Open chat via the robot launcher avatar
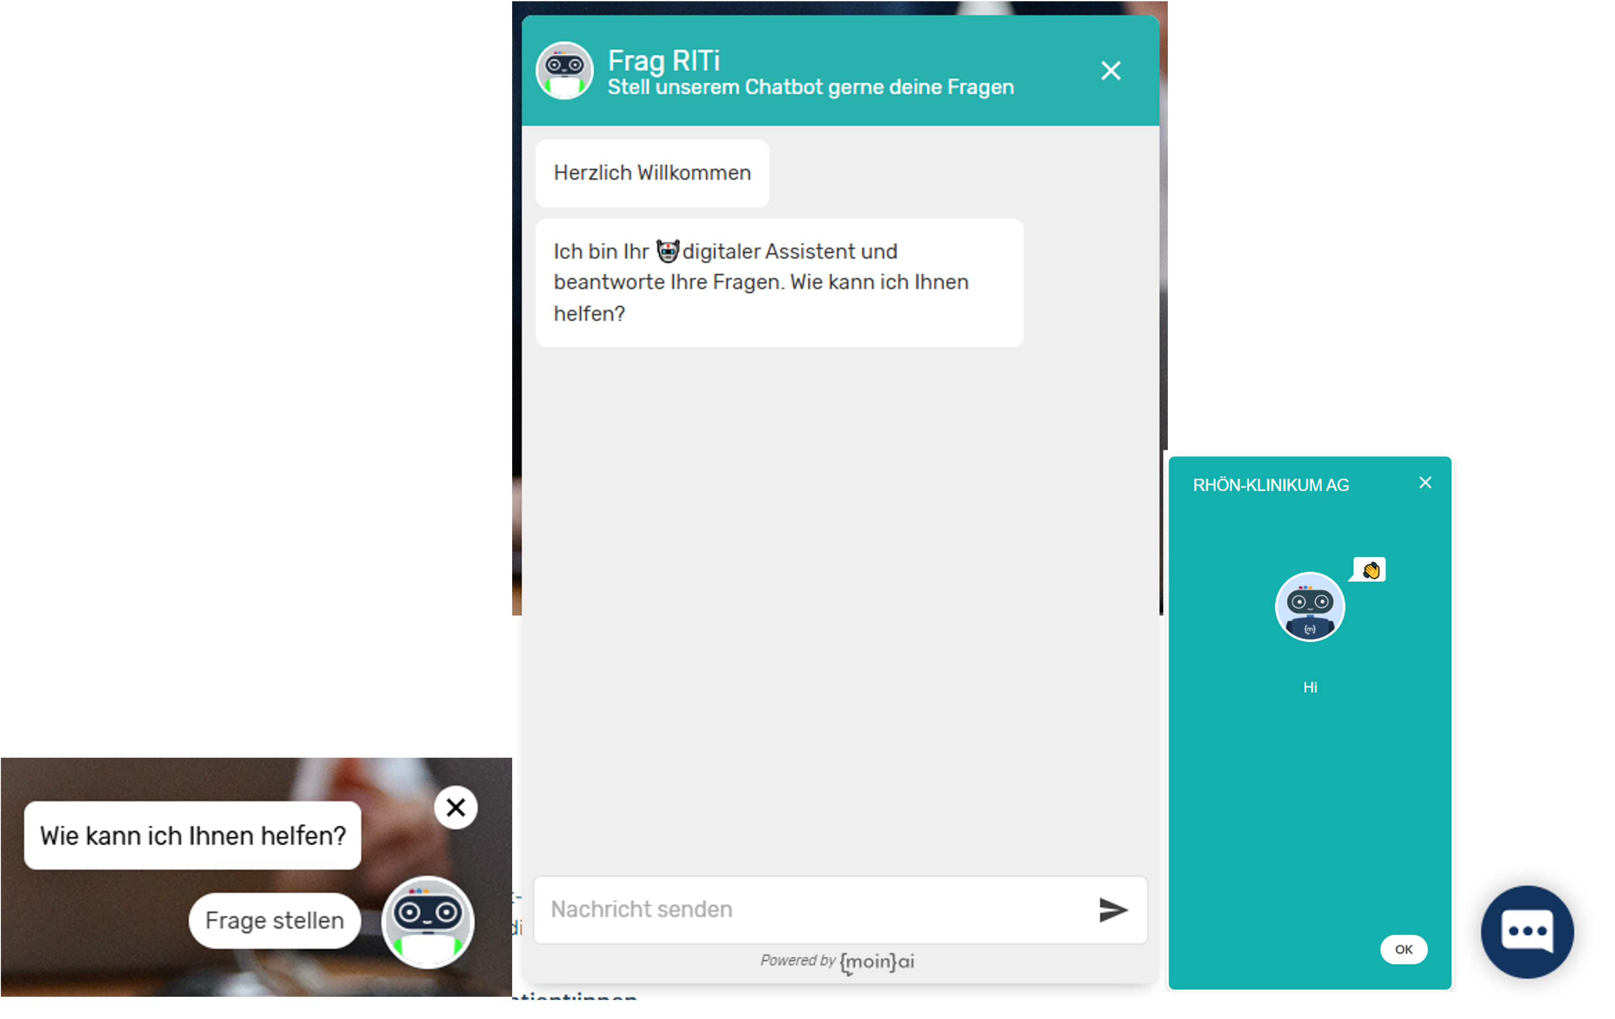This screenshot has height=1019, width=1615. [x=428, y=922]
